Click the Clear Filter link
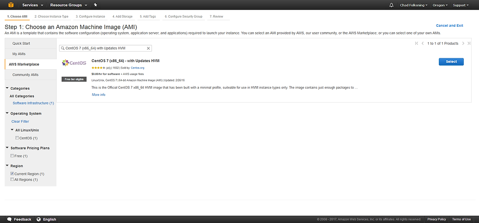This screenshot has height=223, width=479. [x=20, y=121]
